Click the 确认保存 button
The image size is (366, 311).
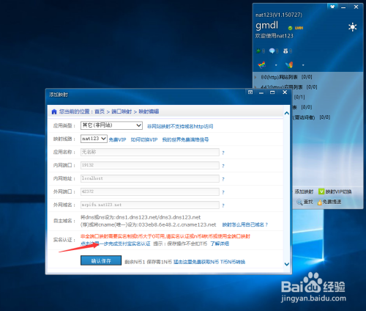click(101, 260)
